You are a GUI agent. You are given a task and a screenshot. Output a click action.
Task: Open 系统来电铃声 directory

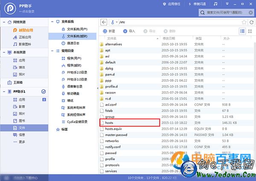73,108
